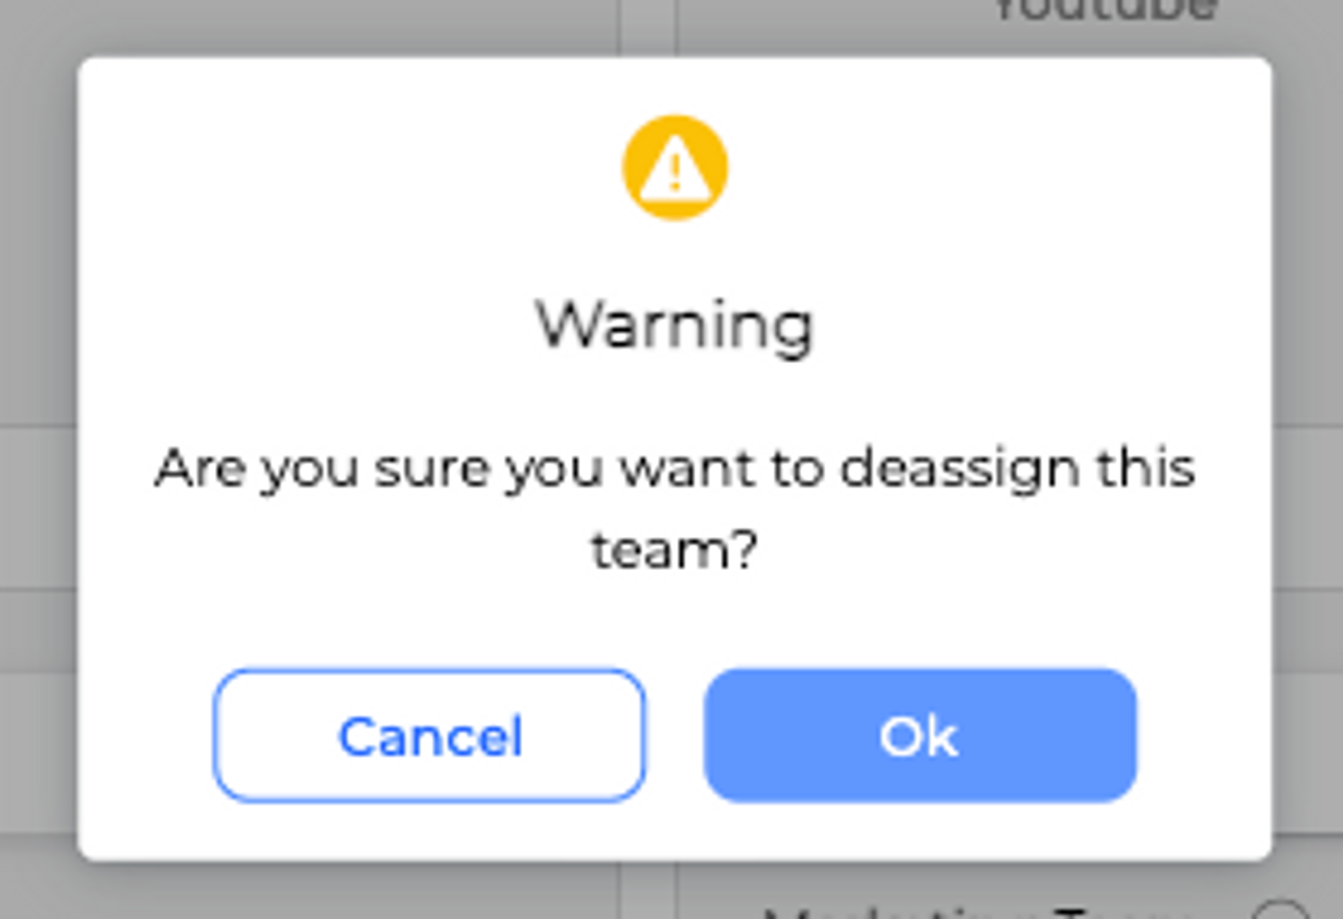Click the dimmed table column divider above the dialog
Screen dimensions: 1343x919
click(647, 27)
